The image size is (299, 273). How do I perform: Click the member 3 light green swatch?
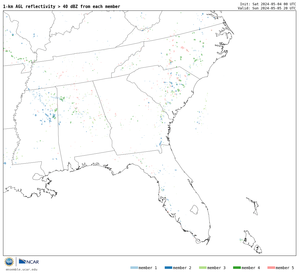203,268
